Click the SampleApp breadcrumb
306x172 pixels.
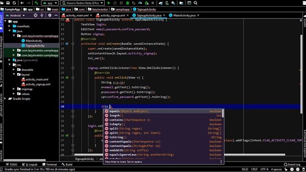pos(11,10)
